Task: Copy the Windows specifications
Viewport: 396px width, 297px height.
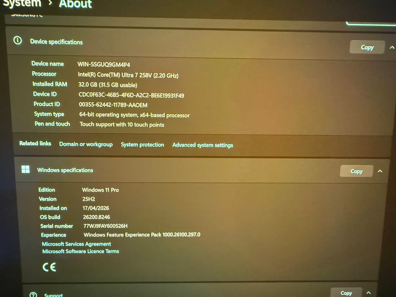Action: 356,171
